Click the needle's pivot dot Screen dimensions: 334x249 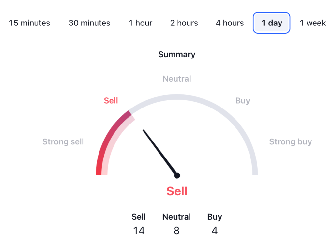177,175
